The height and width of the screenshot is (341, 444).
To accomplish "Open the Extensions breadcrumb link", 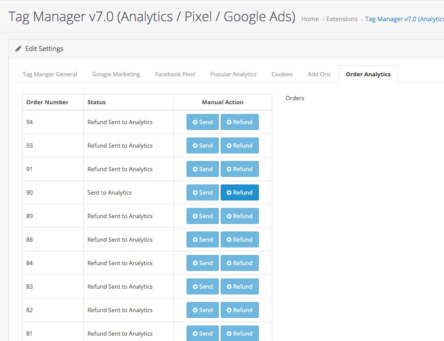I will pyautogui.click(x=342, y=19).
